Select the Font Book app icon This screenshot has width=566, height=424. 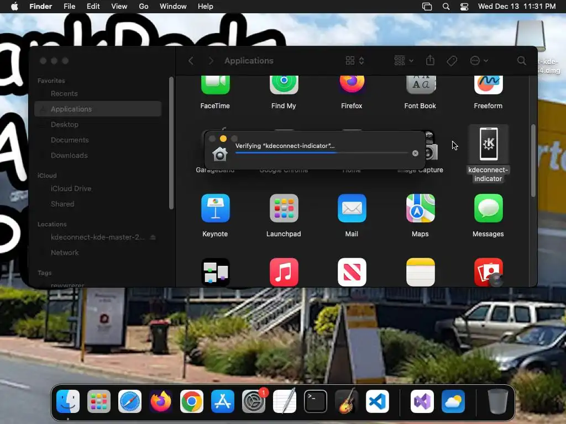click(x=421, y=85)
